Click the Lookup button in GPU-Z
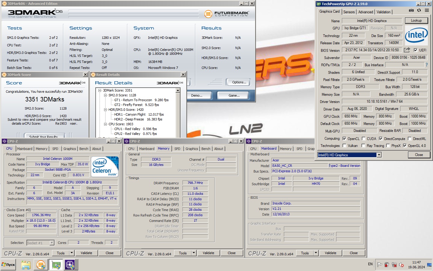Screen dimensions: 433x271 click(416, 20)
